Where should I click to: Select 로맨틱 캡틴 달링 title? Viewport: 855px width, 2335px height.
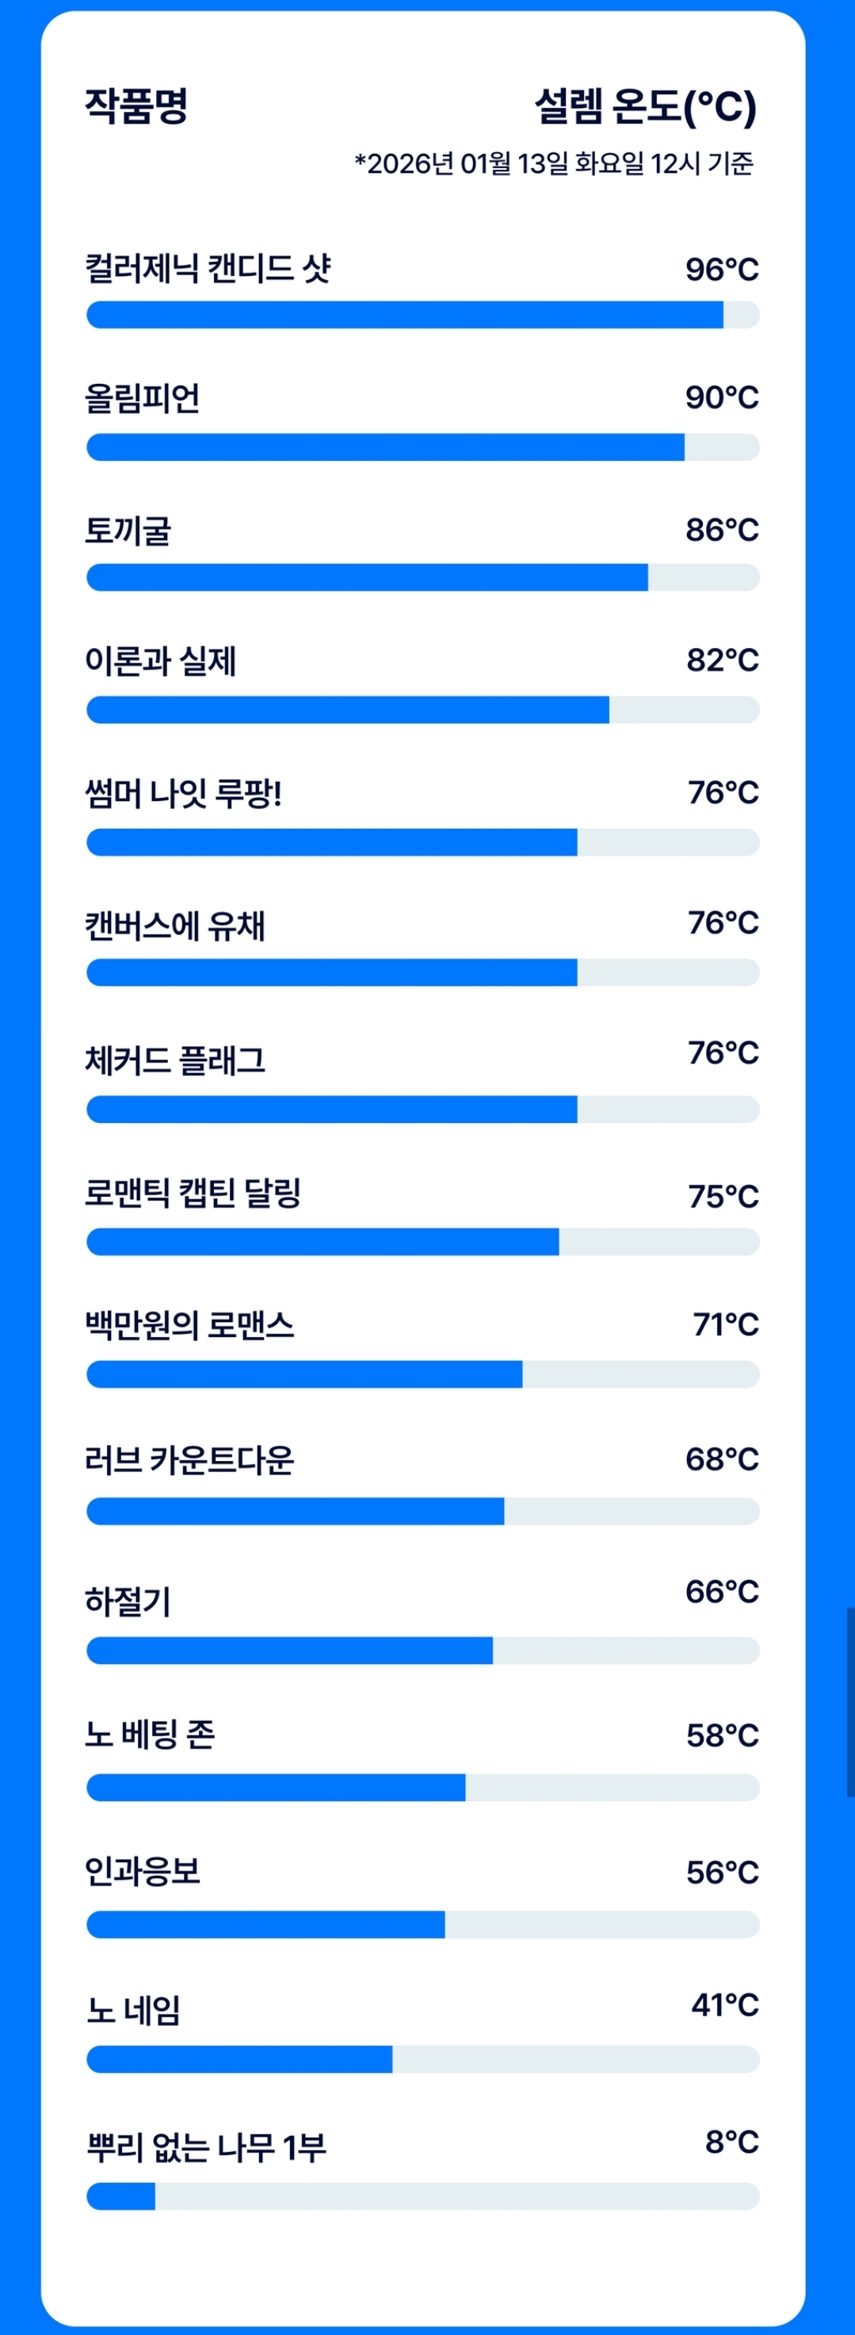[193, 1192]
